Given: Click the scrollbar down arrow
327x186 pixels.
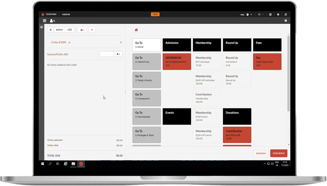Looking at the screenshot, I should coord(289,144).
